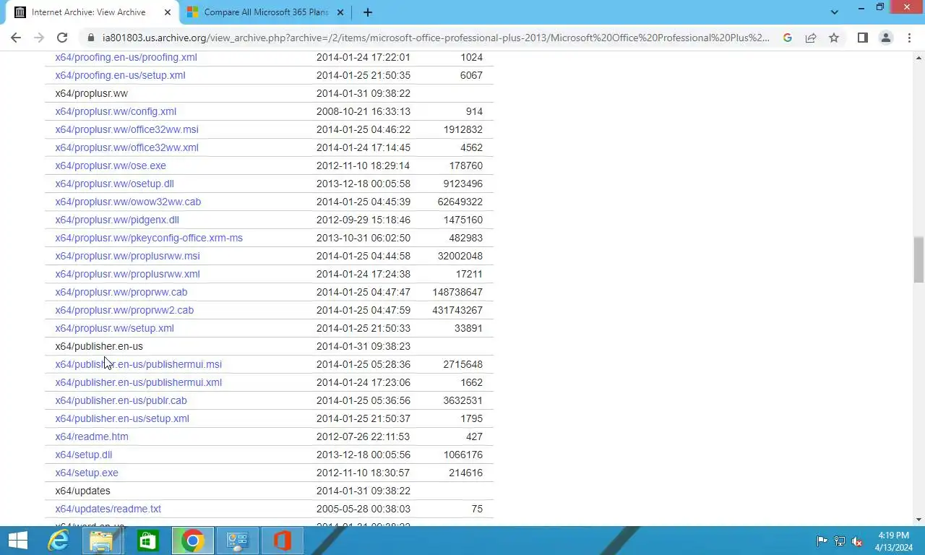Click the scrollbar up arrow
This screenshot has height=555, width=925.
(x=918, y=56)
